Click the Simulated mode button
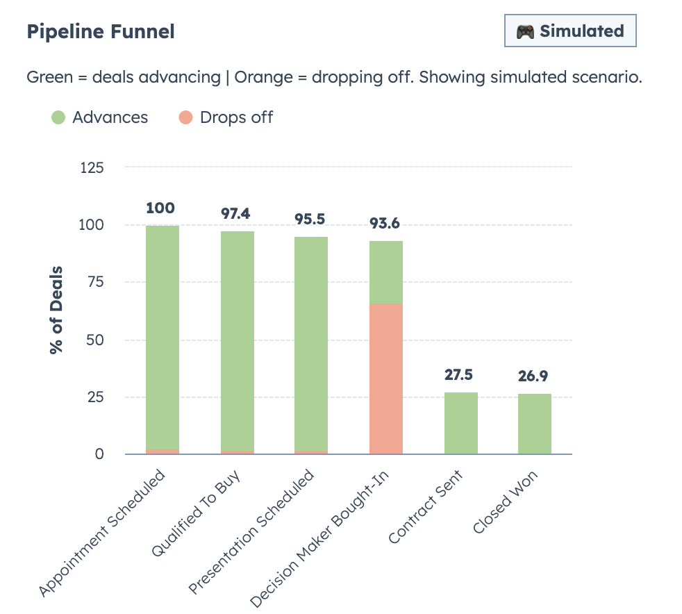The image size is (682, 614). coord(569,31)
